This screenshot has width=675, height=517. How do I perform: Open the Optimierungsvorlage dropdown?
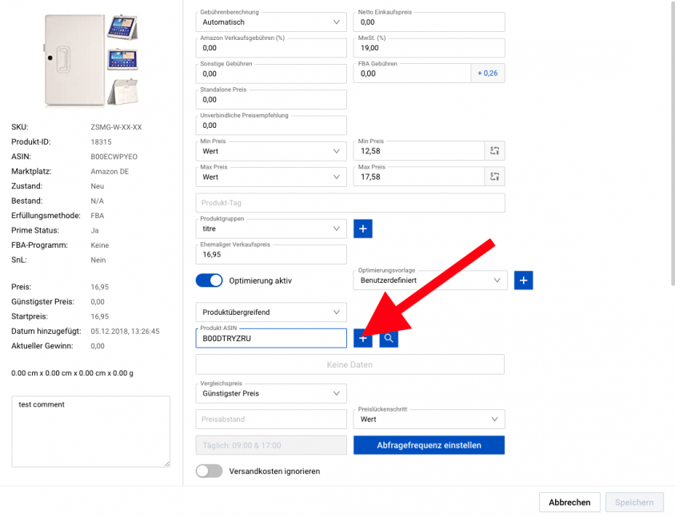[x=430, y=280]
